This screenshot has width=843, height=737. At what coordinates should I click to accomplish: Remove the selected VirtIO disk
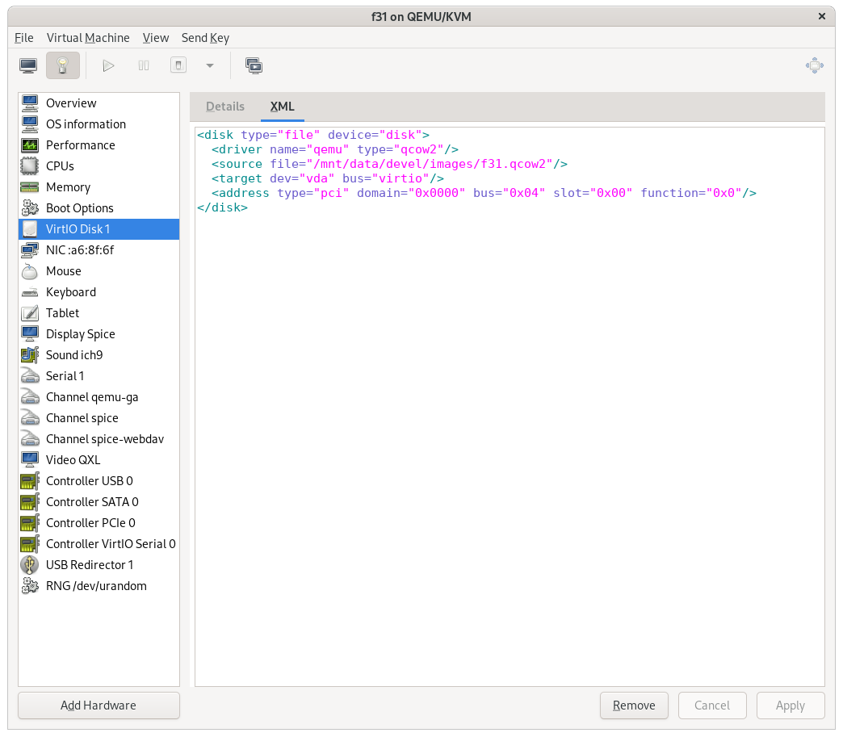634,706
